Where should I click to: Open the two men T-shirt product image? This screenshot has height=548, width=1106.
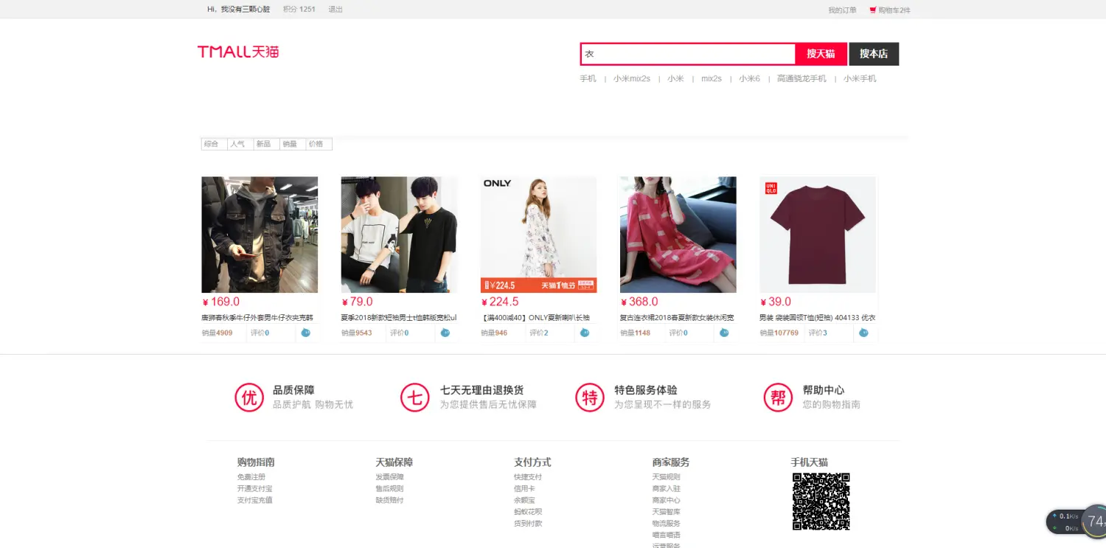pyautogui.click(x=399, y=235)
